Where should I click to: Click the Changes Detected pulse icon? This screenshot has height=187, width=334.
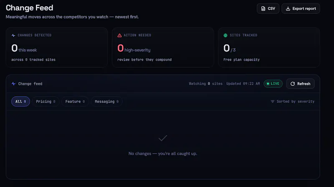coord(13,35)
